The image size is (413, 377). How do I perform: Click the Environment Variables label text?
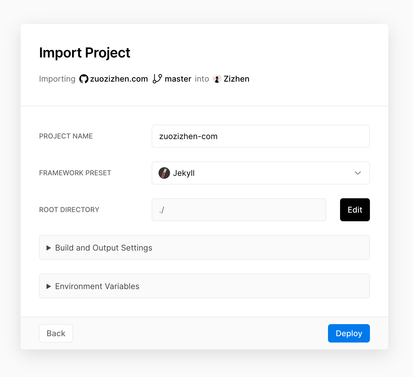tap(97, 286)
